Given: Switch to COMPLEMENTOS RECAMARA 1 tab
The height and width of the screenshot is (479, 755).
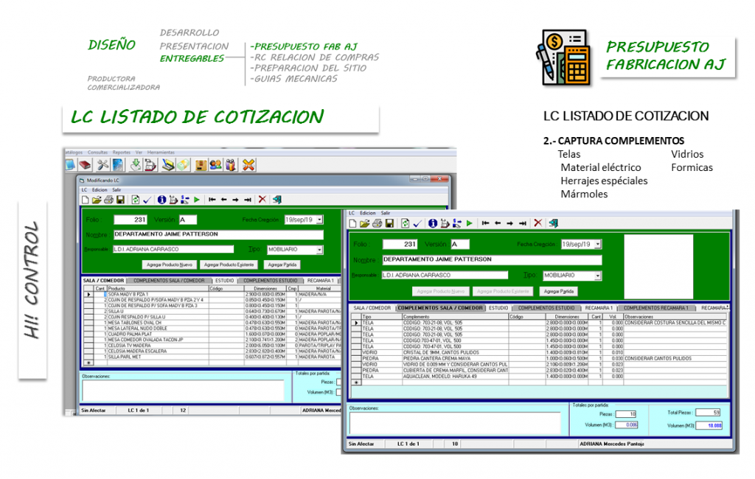Looking at the screenshot, I should [x=656, y=307].
